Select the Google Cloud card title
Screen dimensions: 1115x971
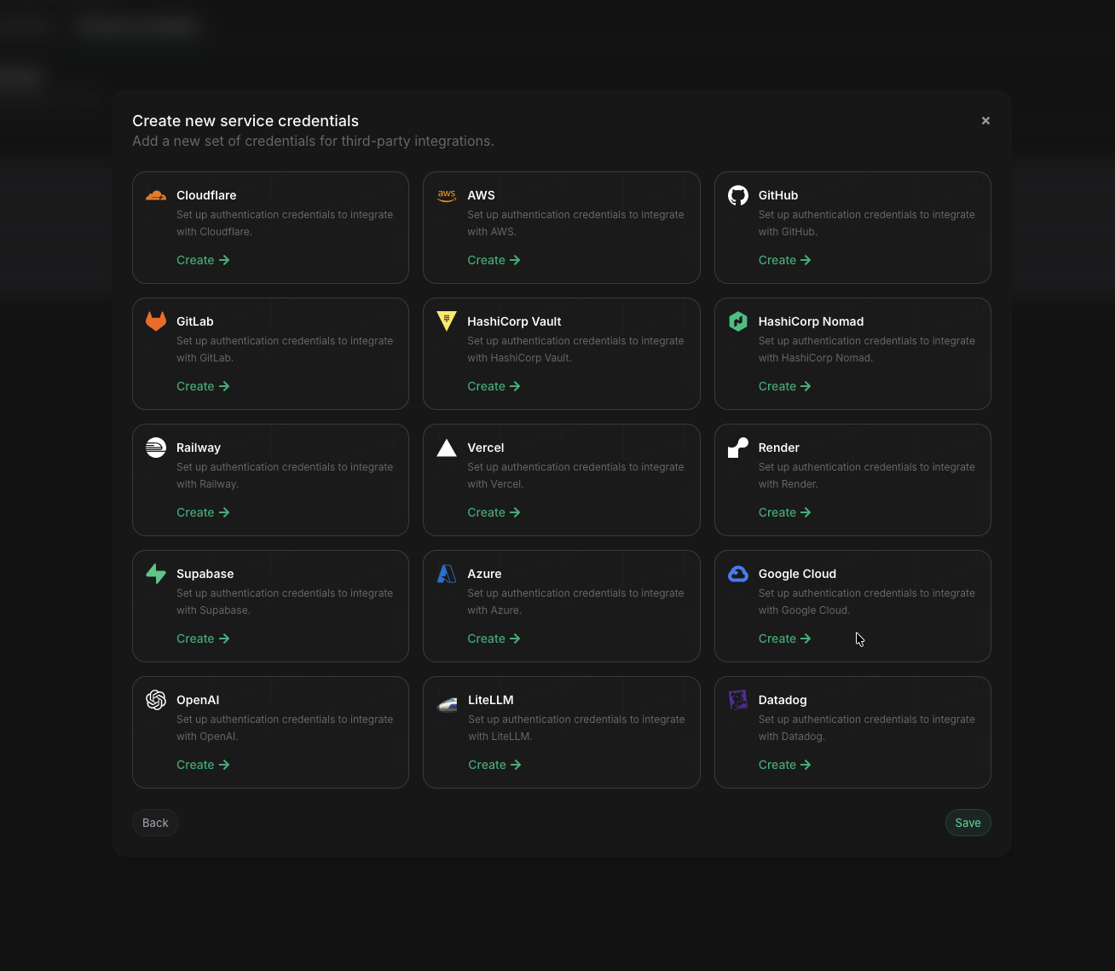click(x=797, y=574)
